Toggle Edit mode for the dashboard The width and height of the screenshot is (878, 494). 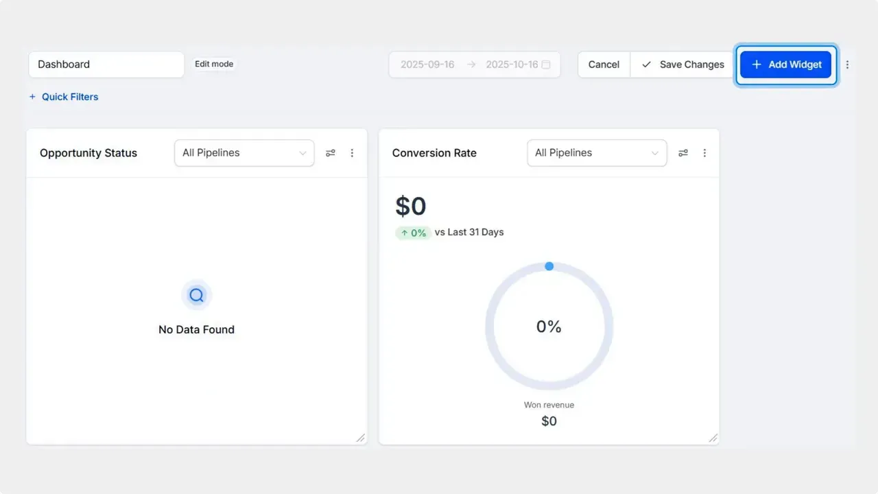(x=213, y=64)
